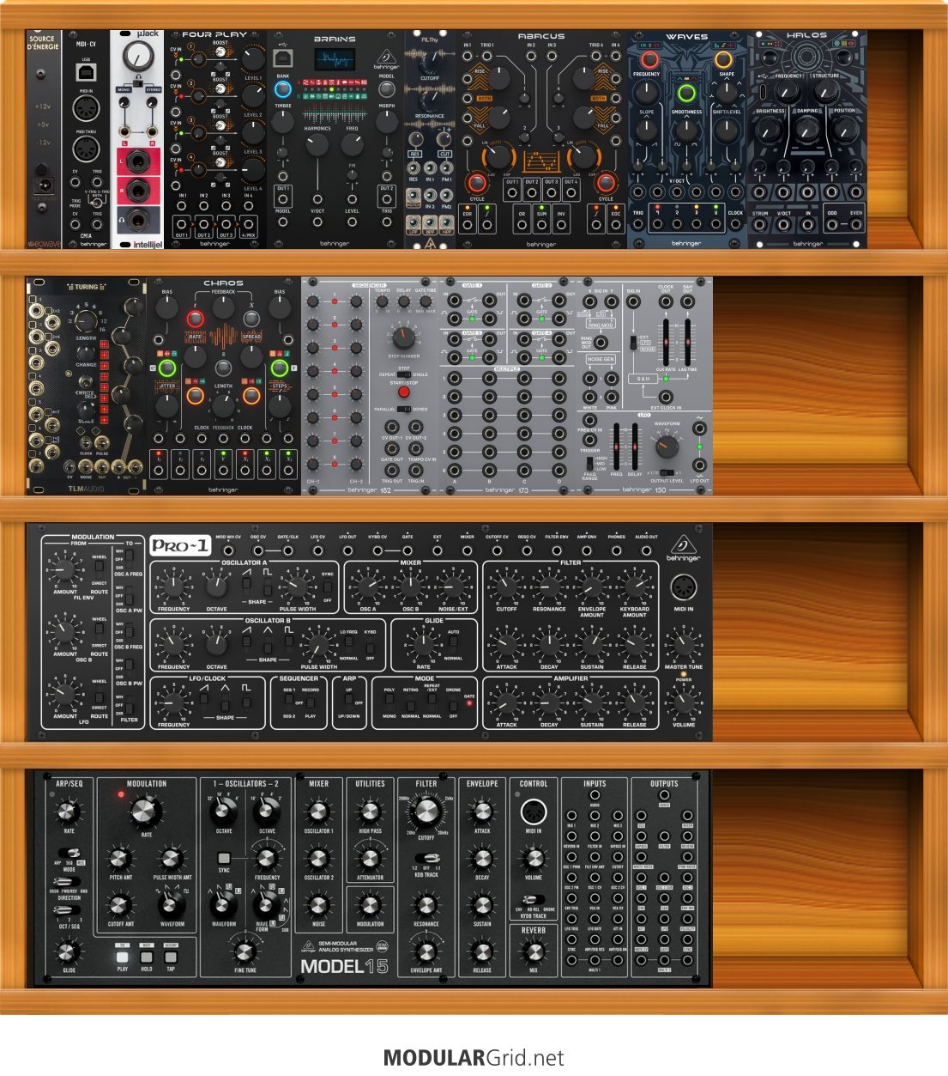Click the left CYCLE button on Abacus
Viewport: 948px width, 1076px height.
[476, 183]
